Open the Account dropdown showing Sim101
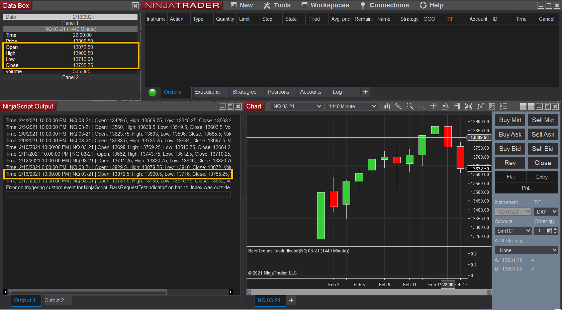562x310 pixels. (x=513, y=231)
